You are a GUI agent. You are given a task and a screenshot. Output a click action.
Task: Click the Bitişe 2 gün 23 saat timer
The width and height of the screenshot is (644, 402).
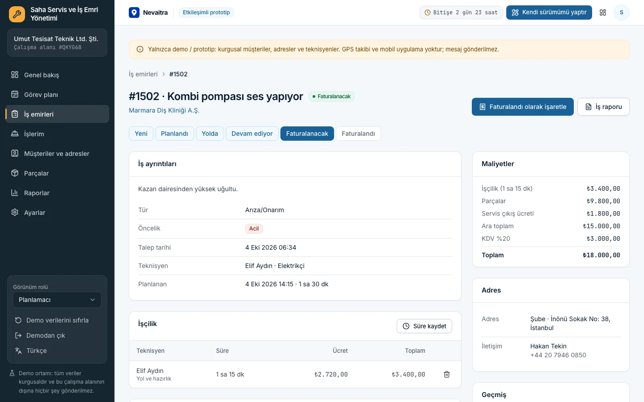tap(461, 13)
